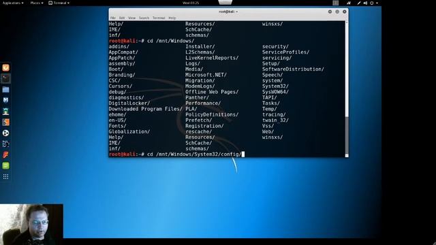
Task: Expand the Applications menu
Action: [13, 3]
